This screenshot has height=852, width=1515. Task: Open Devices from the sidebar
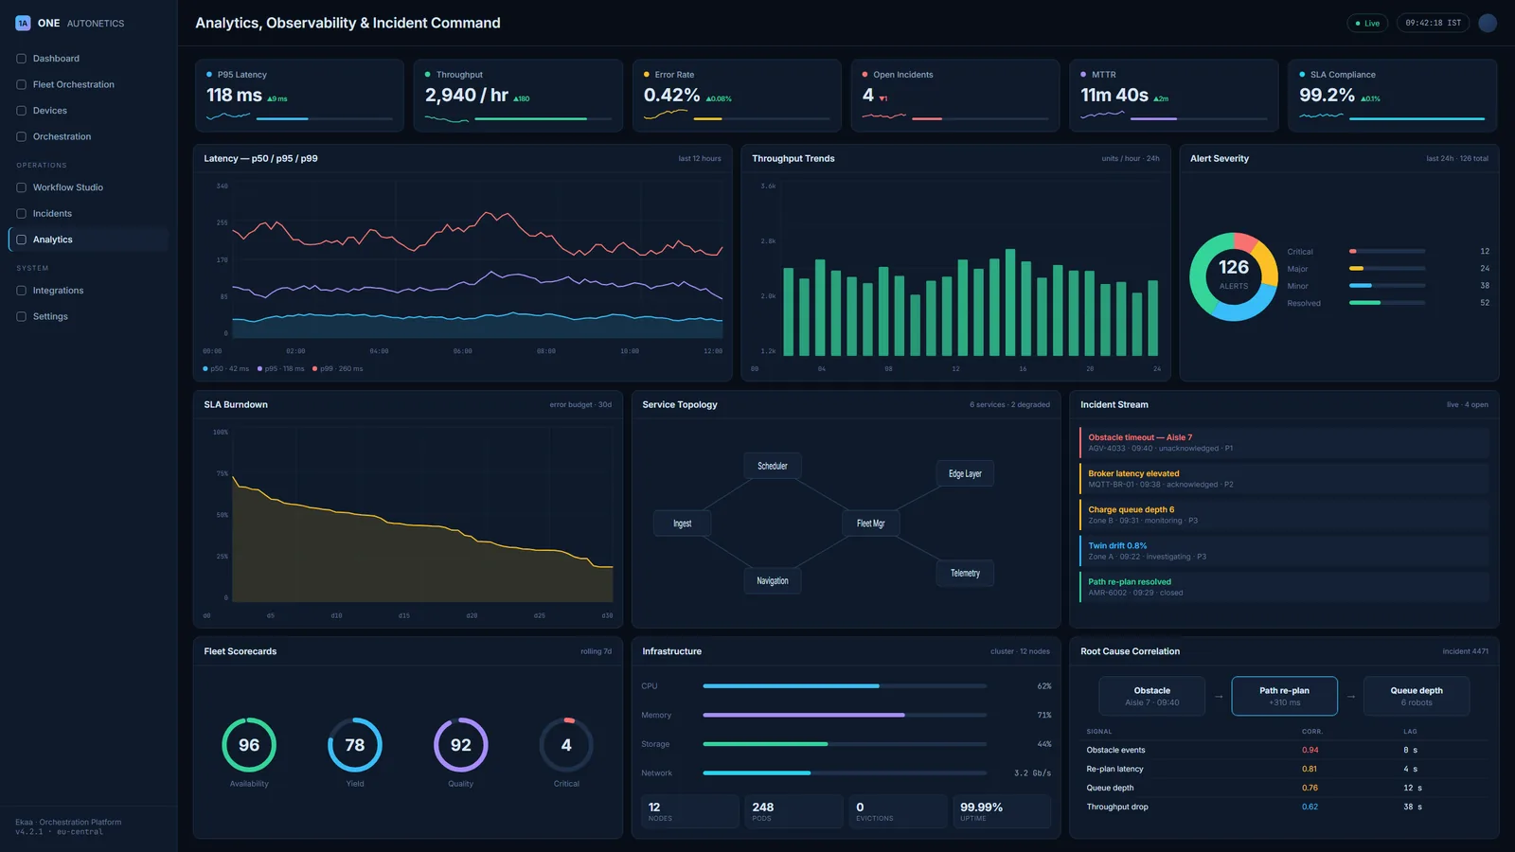tap(88, 111)
